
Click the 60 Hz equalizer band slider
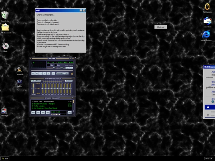point(43,88)
